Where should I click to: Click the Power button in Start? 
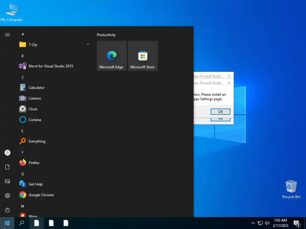(7, 210)
